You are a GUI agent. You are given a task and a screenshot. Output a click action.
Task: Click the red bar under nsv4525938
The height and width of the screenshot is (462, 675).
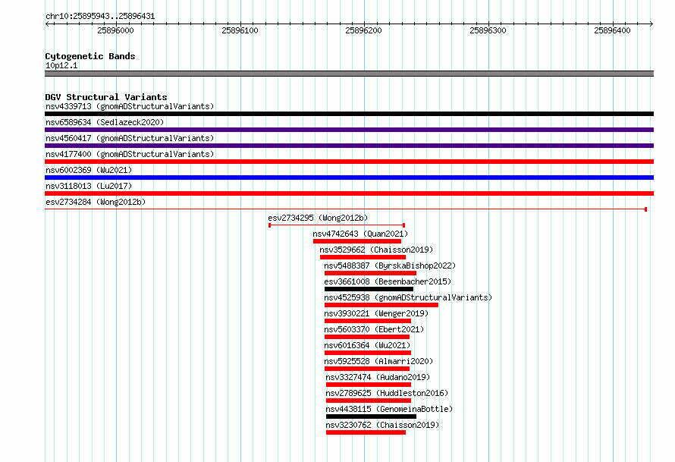pyautogui.click(x=381, y=305)
